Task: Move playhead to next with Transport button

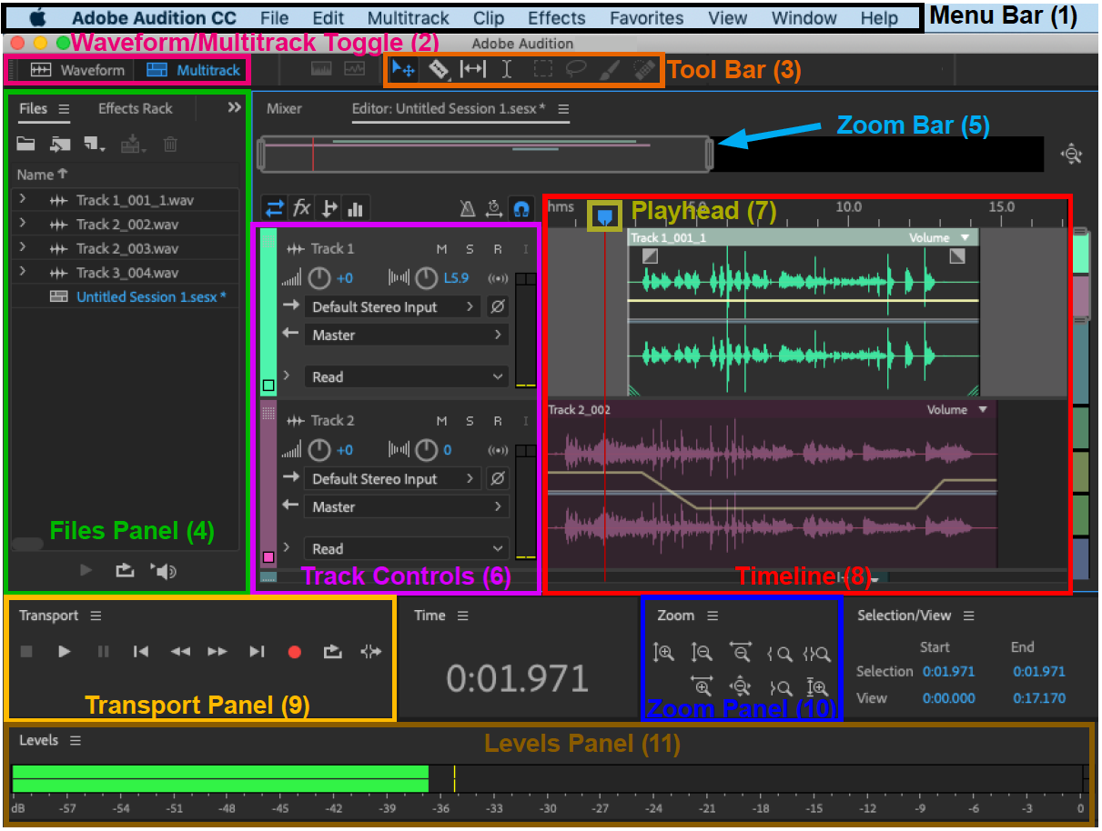Action: (x=257, y=651)
